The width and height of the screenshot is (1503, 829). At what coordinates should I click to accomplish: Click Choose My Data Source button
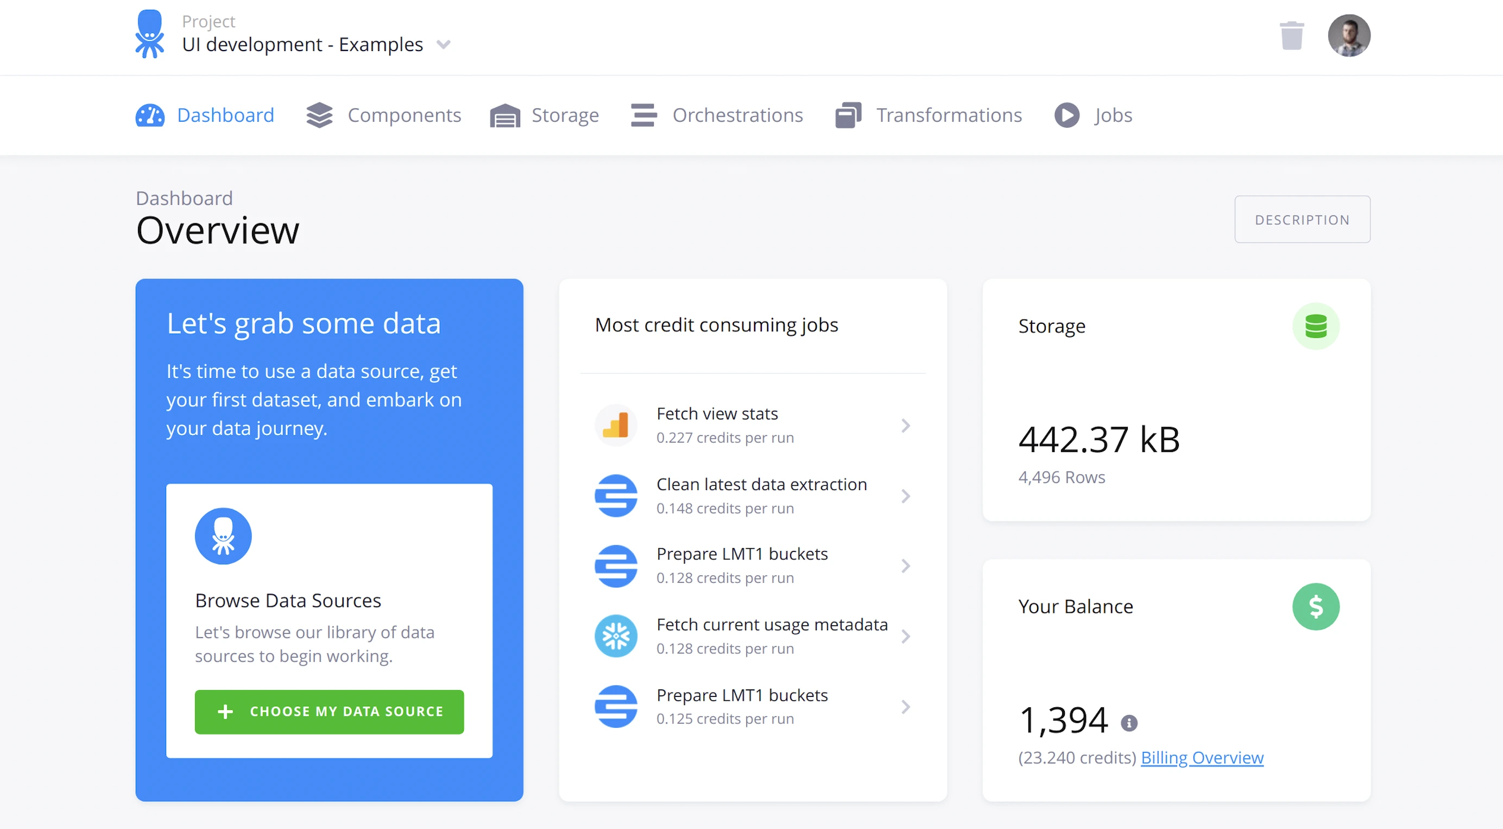point(329,712)
